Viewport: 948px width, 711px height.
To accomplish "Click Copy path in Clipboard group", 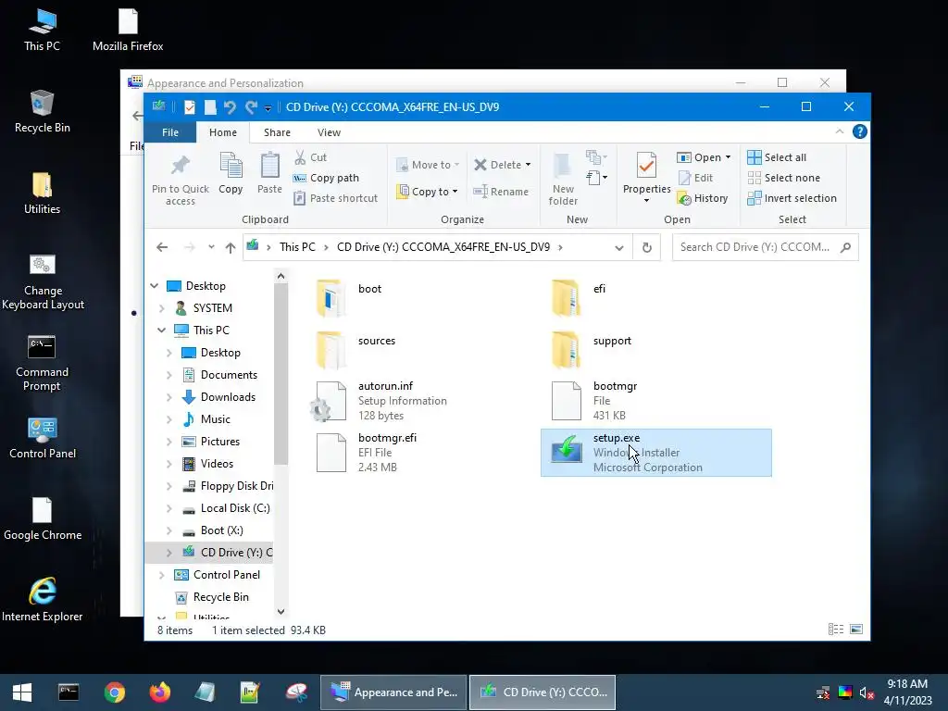I will (x=326, y=178).
